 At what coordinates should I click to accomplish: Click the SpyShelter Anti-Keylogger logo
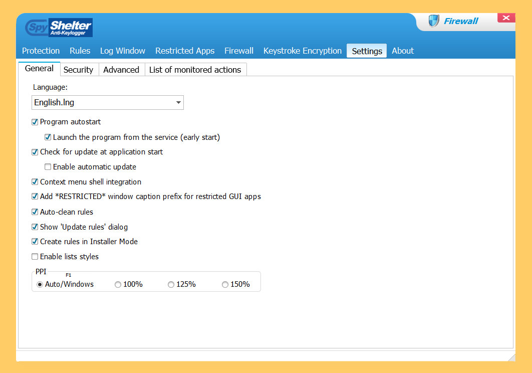click(x=59, y=28)
